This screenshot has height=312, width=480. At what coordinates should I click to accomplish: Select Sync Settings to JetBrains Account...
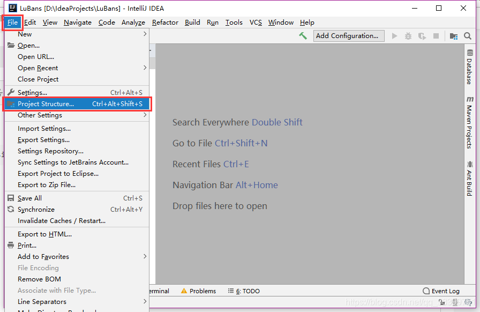pyautogui.click(x=77, y=162)
